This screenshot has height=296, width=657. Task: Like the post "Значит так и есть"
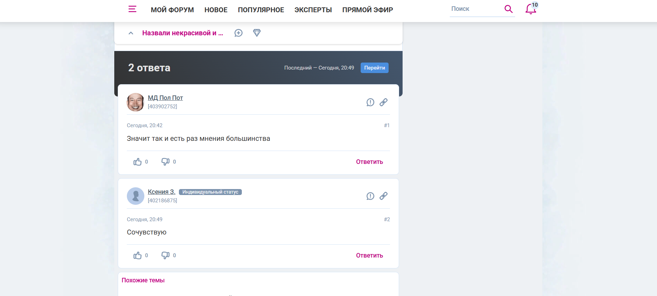pos(137,161)
